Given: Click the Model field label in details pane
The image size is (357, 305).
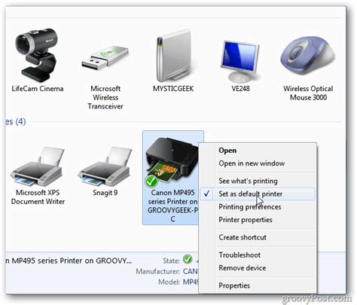Looking at the screenshot, I should pyautogui.click(x=169, y=282).
